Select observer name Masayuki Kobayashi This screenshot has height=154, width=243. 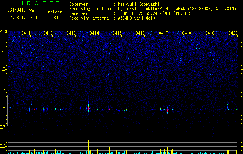point(139,4)
